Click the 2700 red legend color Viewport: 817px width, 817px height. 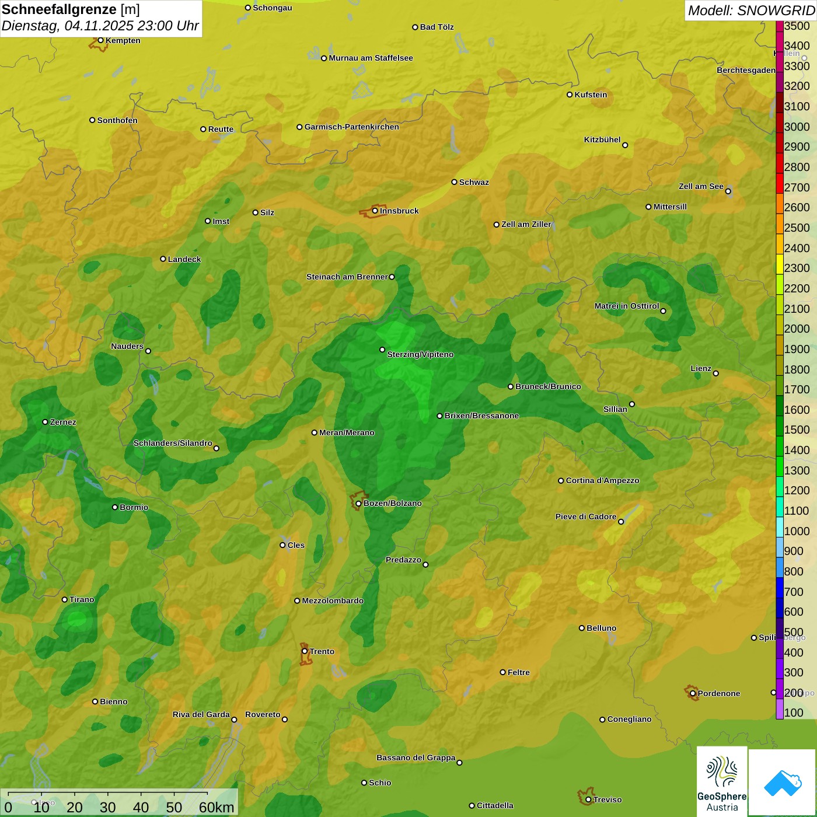pos(780,183)
